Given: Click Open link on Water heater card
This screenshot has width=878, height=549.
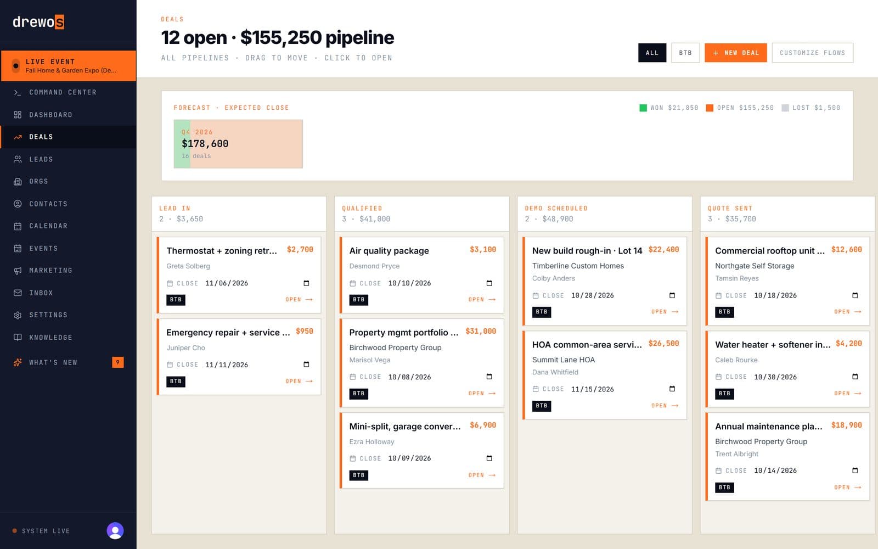Looking at the screenshot, I should coord(847,394).
